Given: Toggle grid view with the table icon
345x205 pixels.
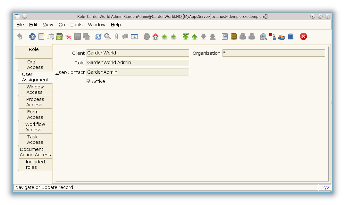Looking at the screenshot, I should pyautogui.click(x=134, y=37).
